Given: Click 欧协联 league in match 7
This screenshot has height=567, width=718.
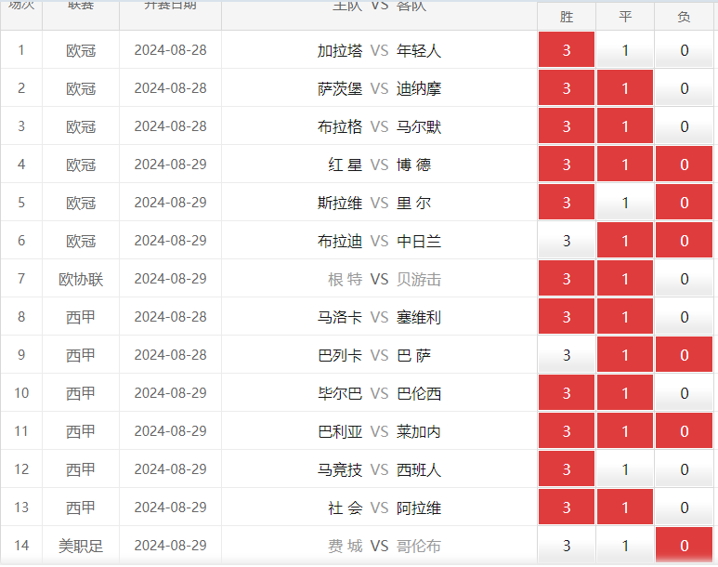Looking at the screenshot, I should point(81,279).
